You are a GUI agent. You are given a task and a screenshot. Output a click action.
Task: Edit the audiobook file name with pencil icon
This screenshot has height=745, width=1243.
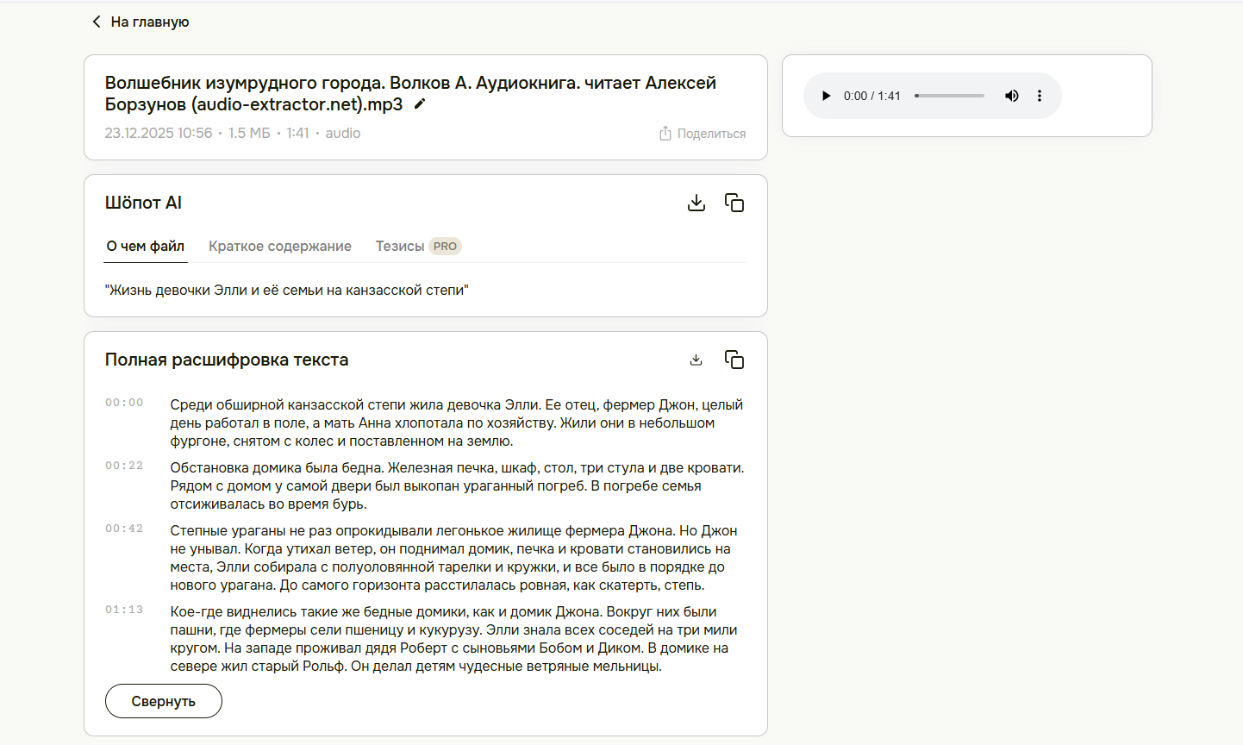[x=419, y=104]
